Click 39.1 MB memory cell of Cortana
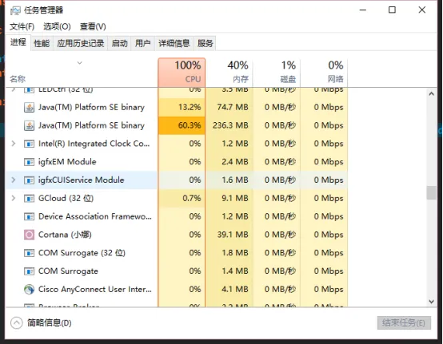Viewport: 443px width, 344px height. coord(229,235)
